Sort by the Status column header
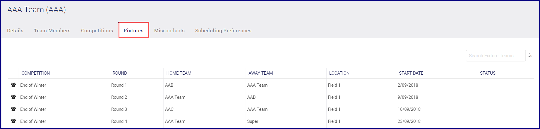This screenshot has height=129, width=540. (x=488, y=73)
